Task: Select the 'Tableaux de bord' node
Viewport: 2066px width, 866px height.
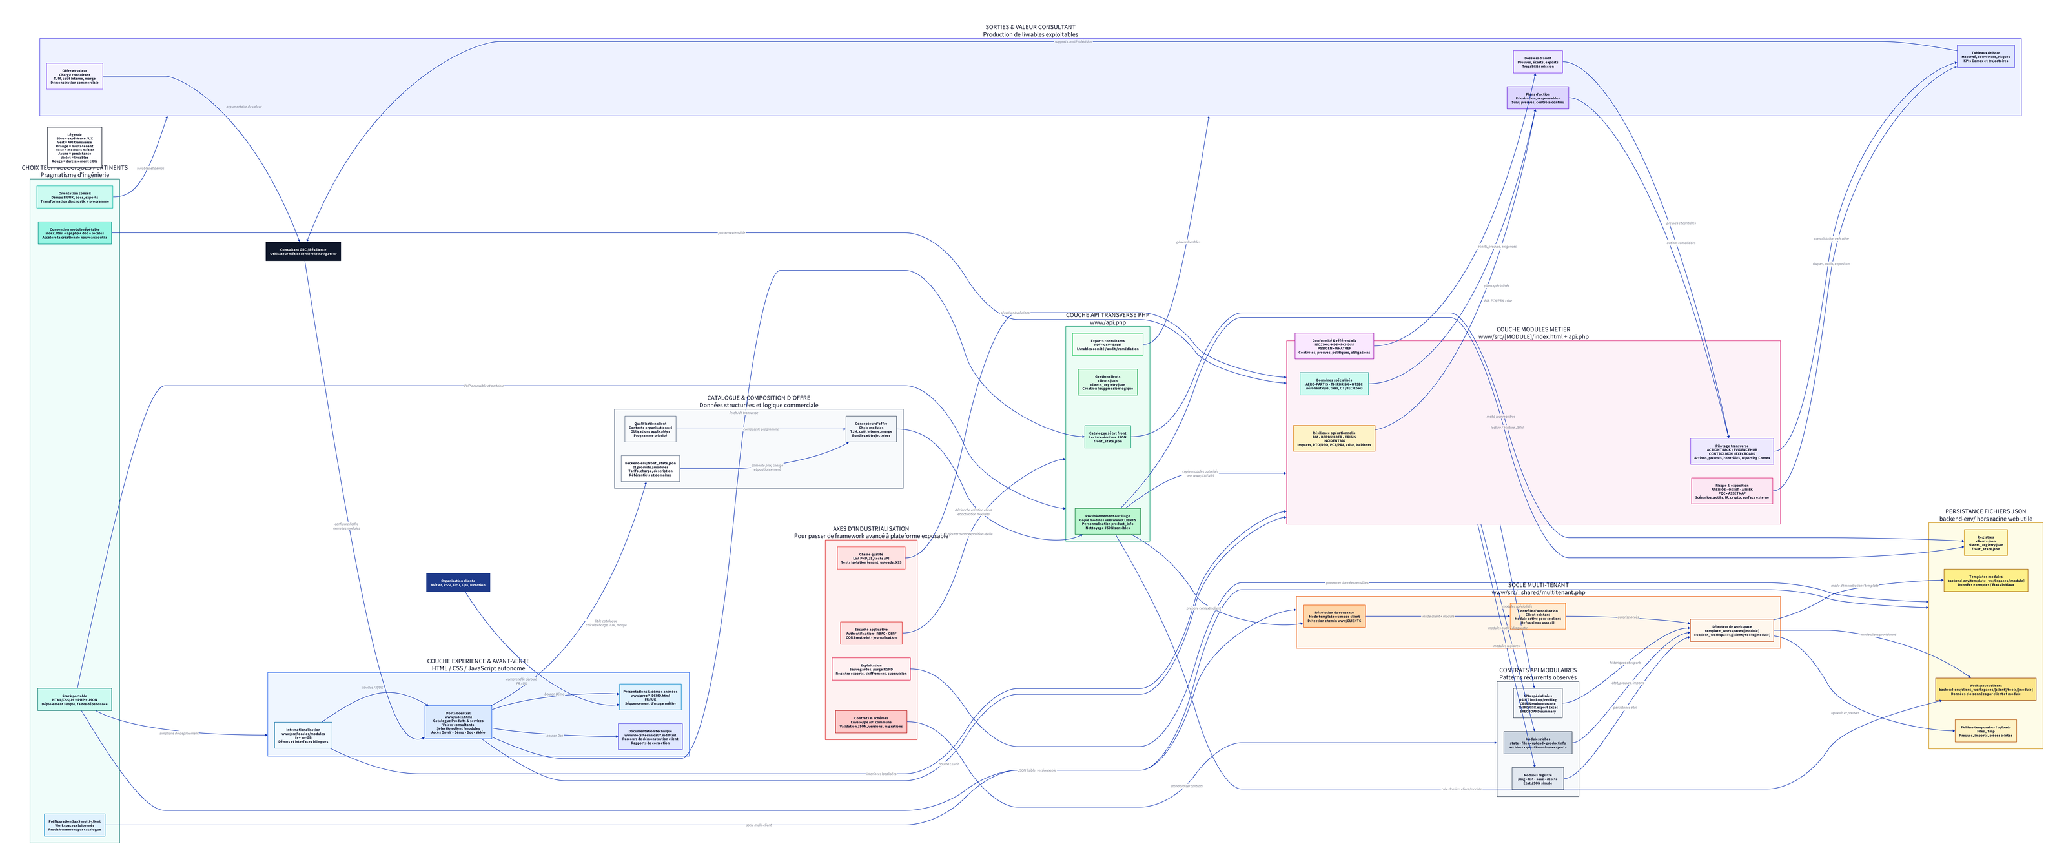Action: [1986, 56]
